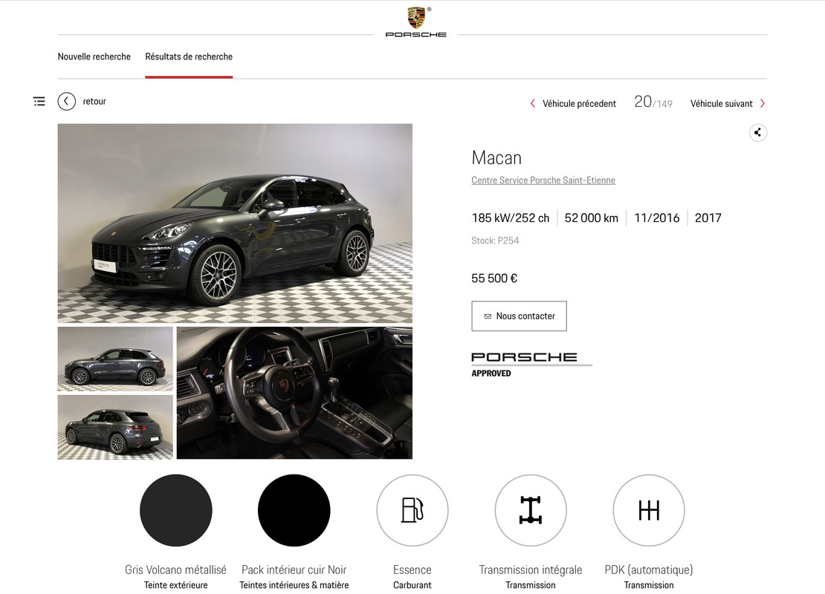Click the 2017 model year
This screenshot has width=825, height=594.
click(x=708, y=218)
